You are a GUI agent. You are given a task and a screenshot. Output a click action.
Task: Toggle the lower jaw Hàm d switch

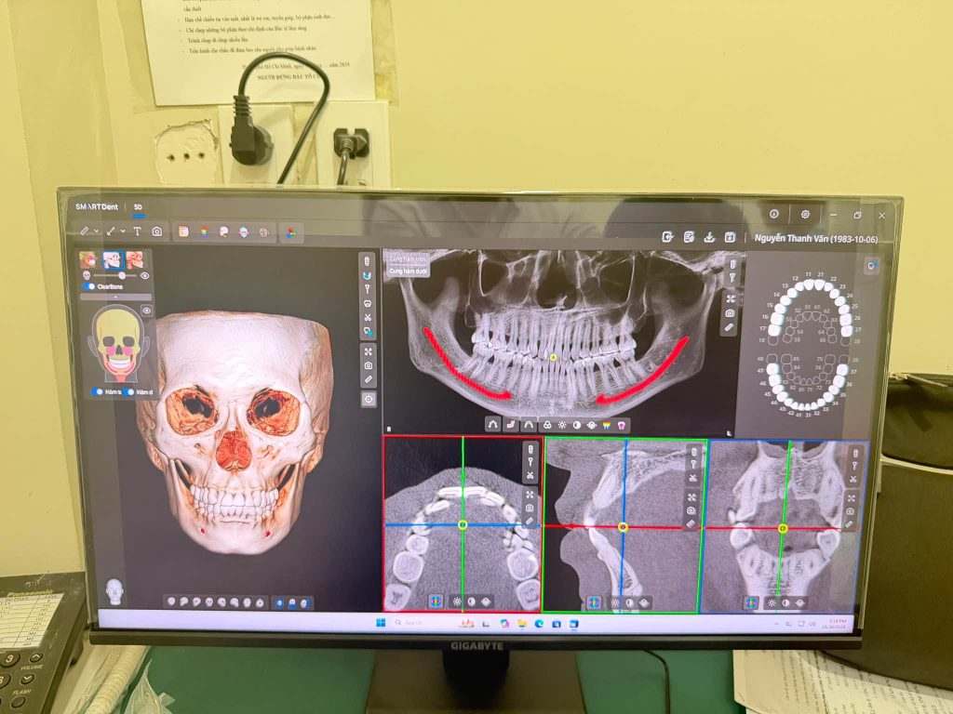coord(128,391)
